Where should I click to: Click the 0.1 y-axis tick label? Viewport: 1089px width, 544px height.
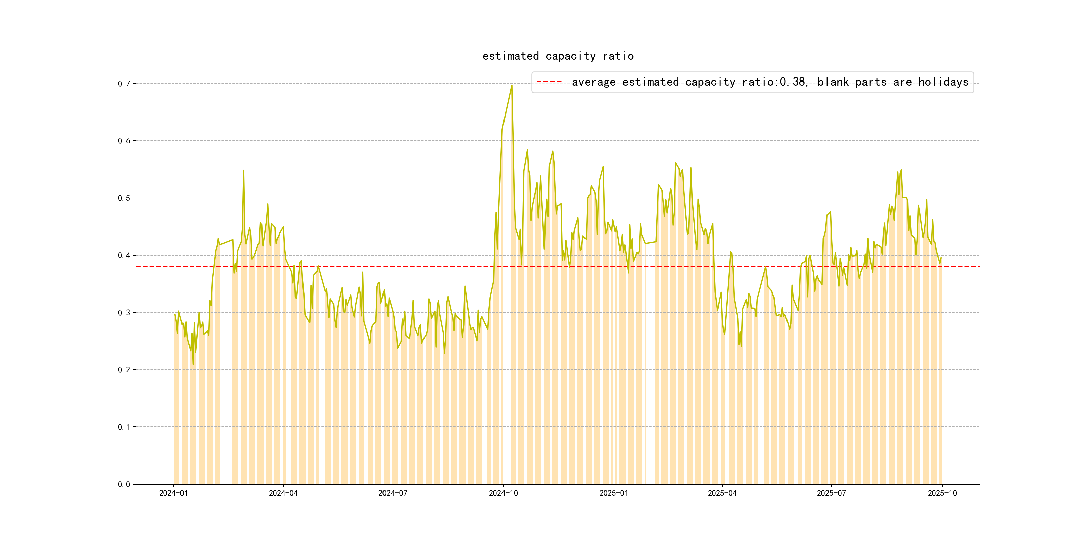click(x=124, y=427)
